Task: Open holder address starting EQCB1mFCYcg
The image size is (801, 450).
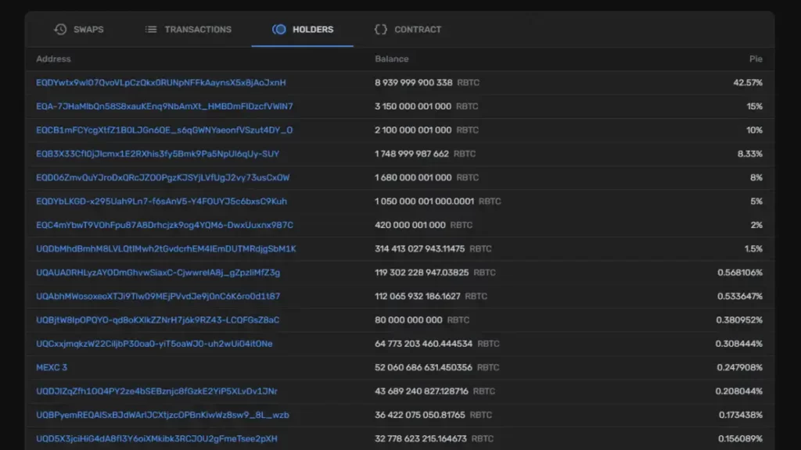Action: point(164,130)
